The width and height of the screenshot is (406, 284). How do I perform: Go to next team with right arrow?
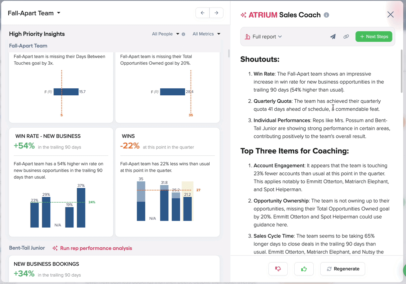(x=216, y=13)
